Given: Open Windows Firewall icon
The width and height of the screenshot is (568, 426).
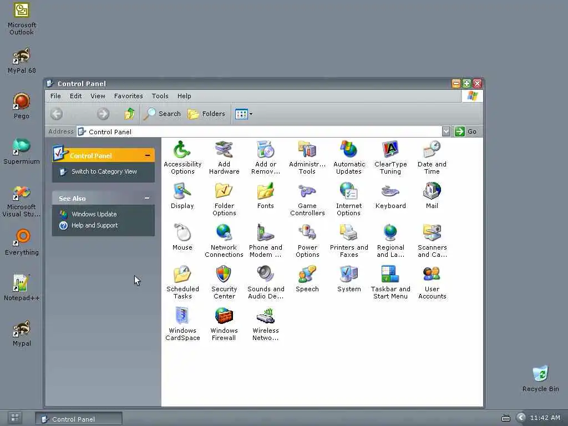Looking at the screenshot, I should pyautogui.click(x=224, y=316).
